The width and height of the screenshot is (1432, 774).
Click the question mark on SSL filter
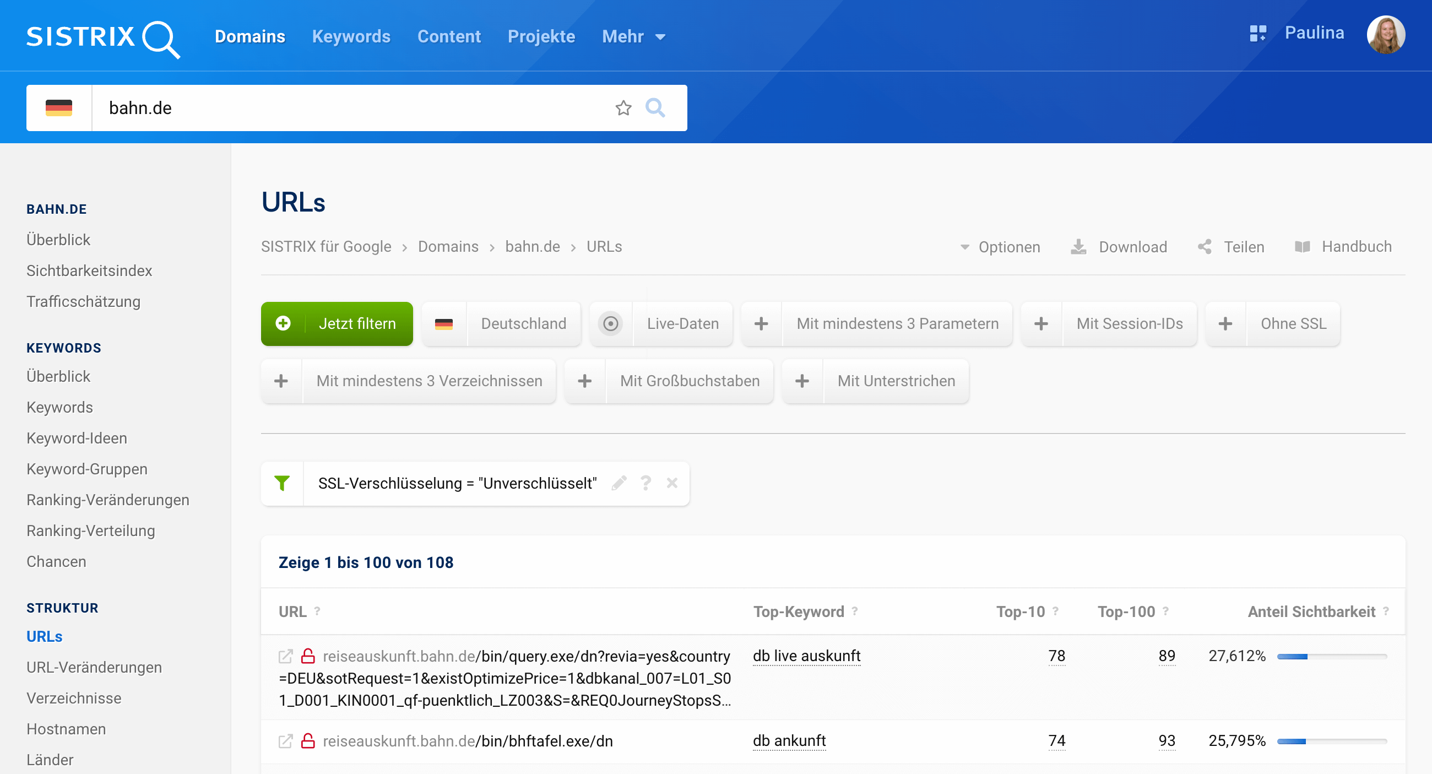pos(646,483)
